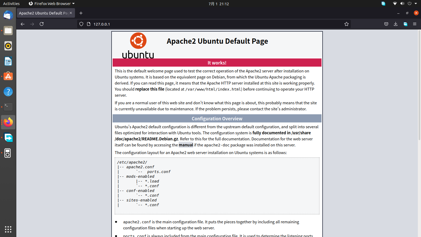The width and height of the screenshot is (421, 237).
Task: Click 'ports.conf' in the layout tree
Action: coord(159,172)
